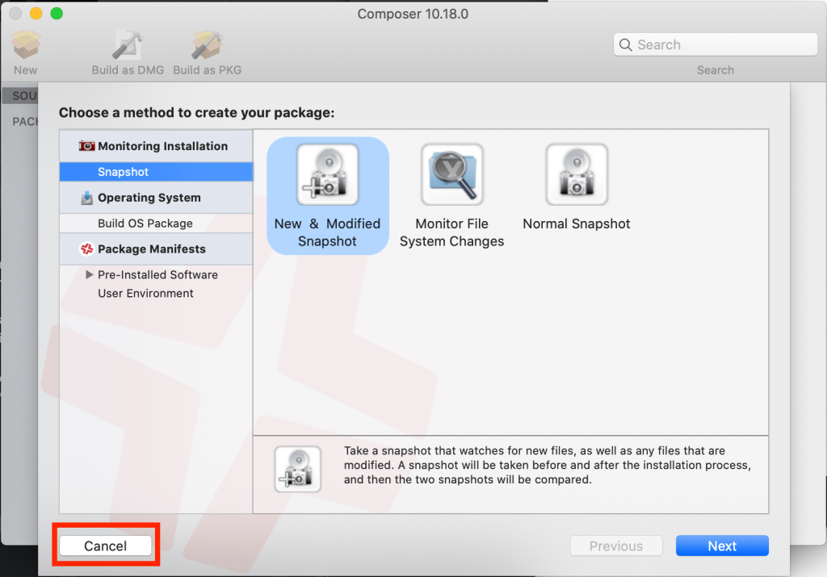The height and width of the screenshot is (577, 827).
Task: Click the 'Search' label under the search field
Action: tap(716, 70)
